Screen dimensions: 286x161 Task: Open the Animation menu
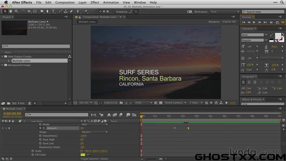(111, 2)
